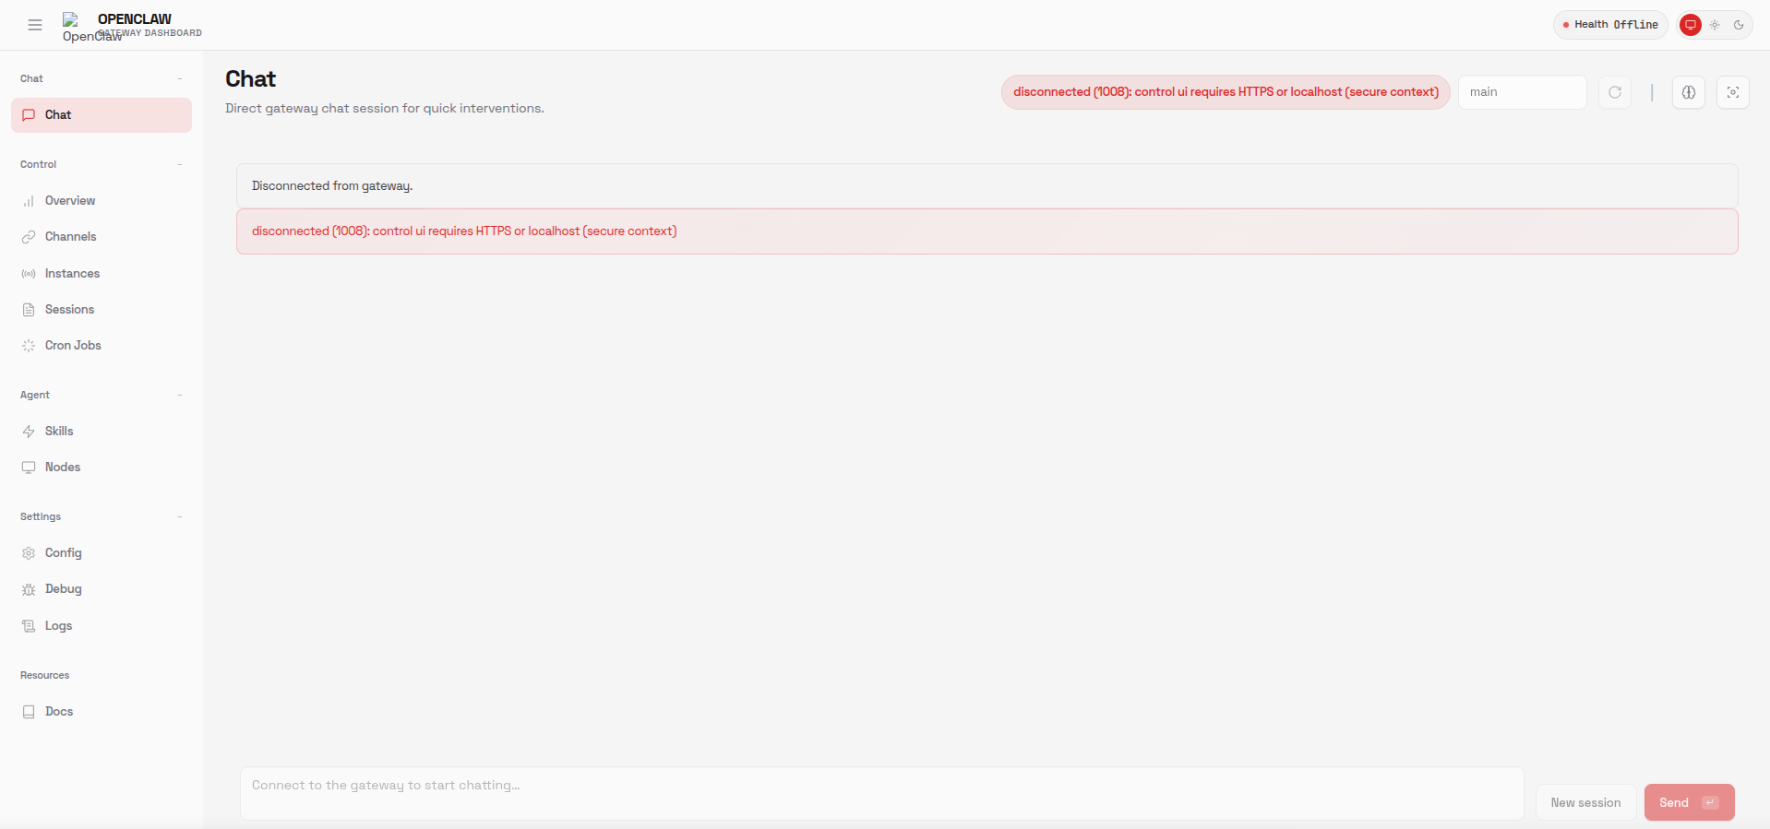Image resolution: width=1770 pixels, height=829 pixels.
Task: Click the Debug bug icon
Action: tap(29, 589)
